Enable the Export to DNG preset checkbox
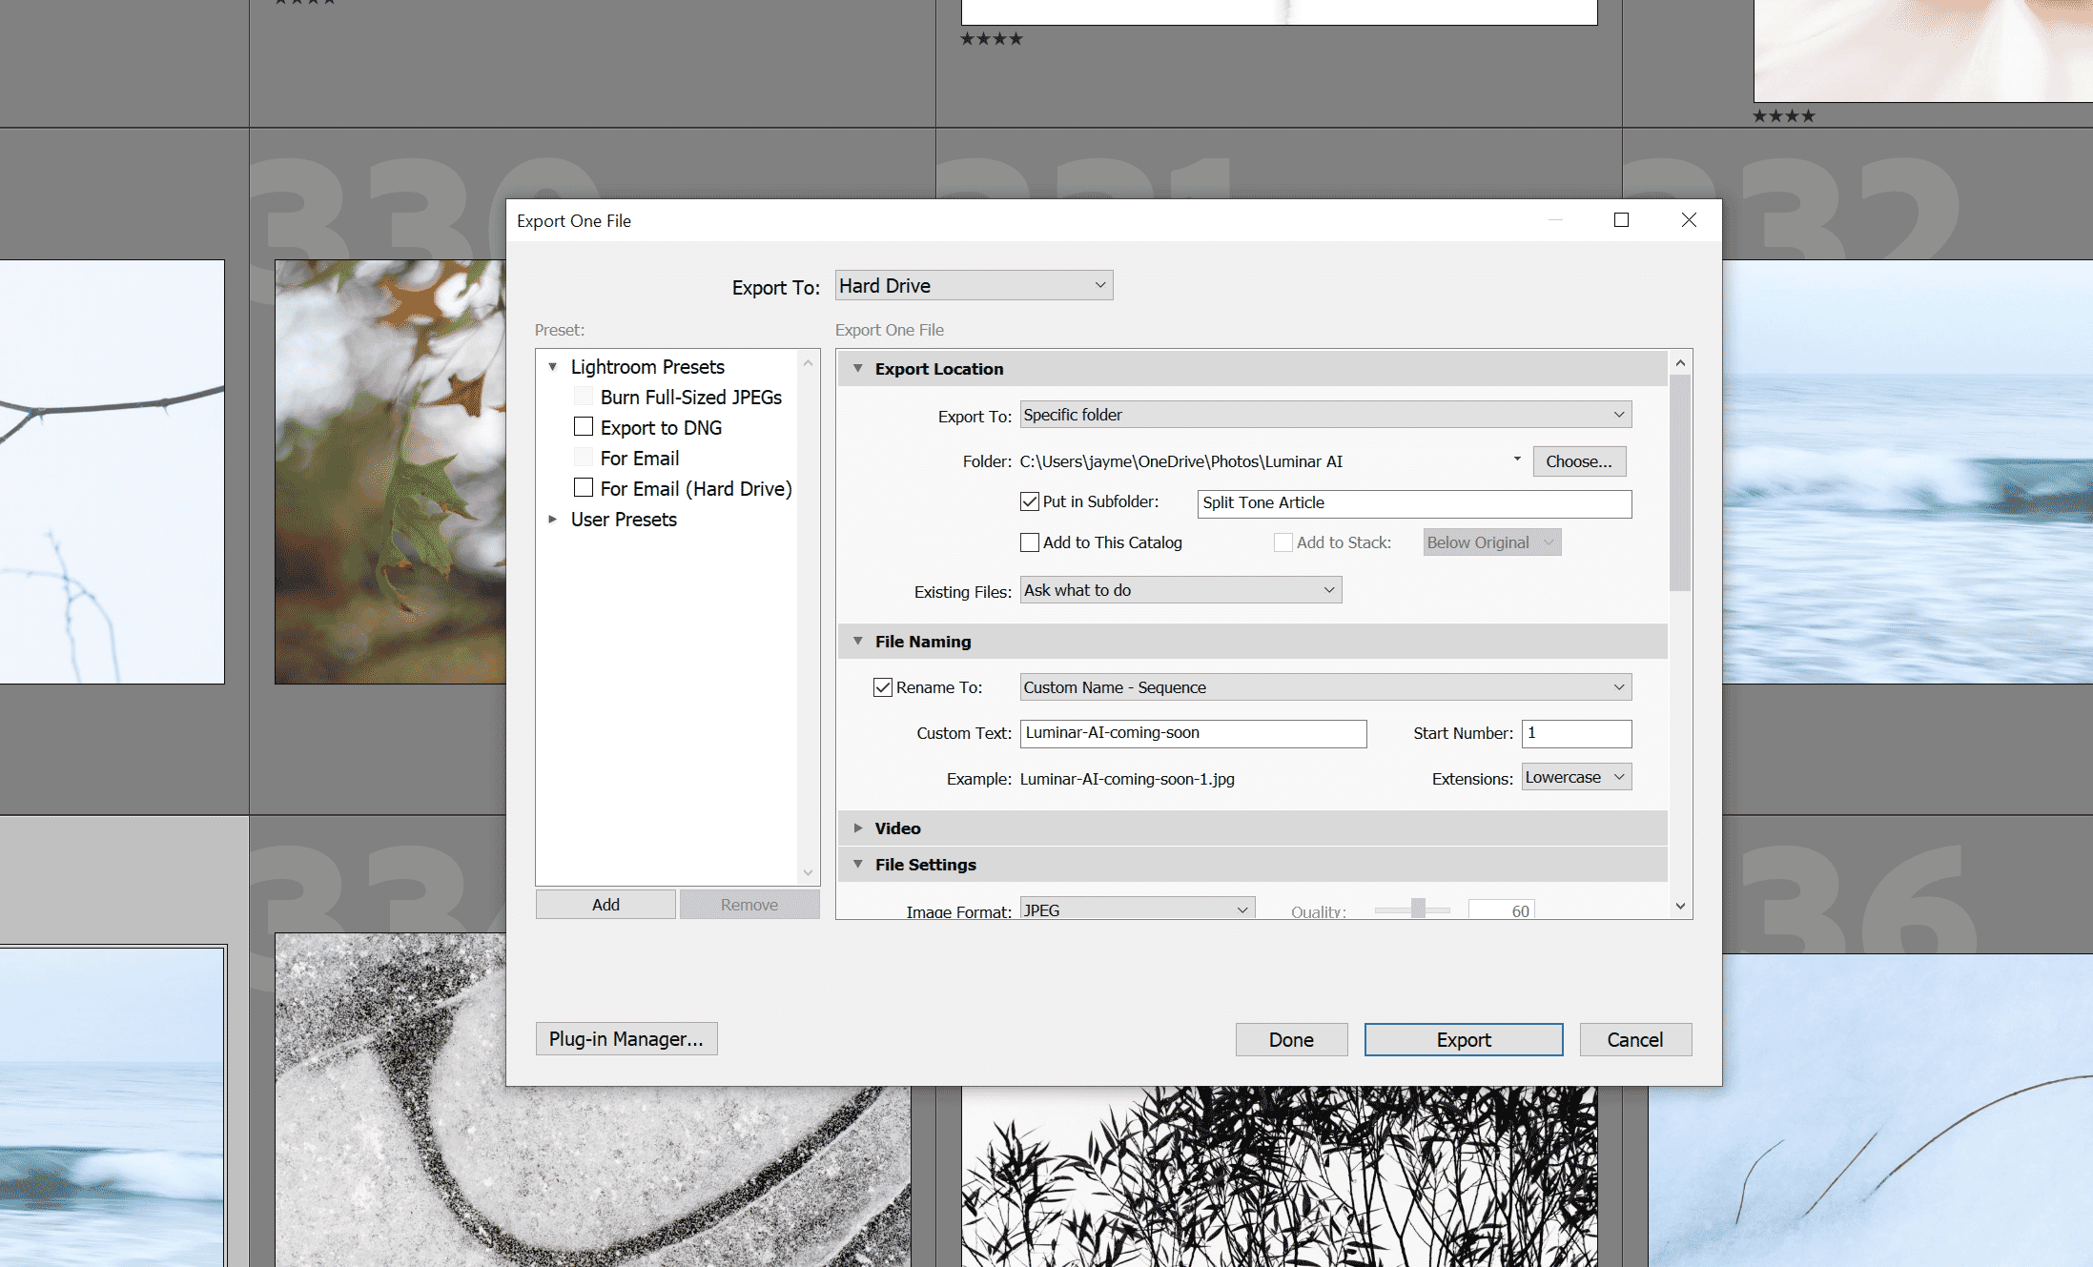This screenshot has height=1267, width=2093. tap(584, 426)
